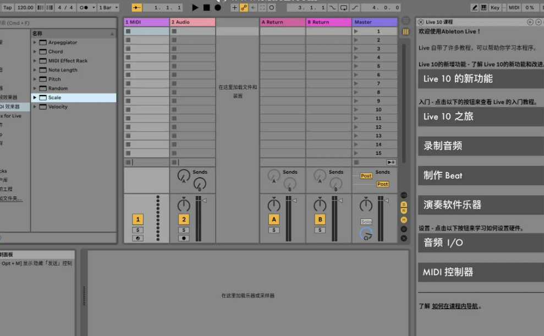This screenshot has height=336, width=544.
Task: Start playback with the Play button
Action: pos(195,7)
